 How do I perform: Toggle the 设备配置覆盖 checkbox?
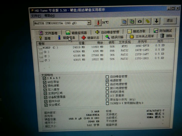tap(45, 97)
